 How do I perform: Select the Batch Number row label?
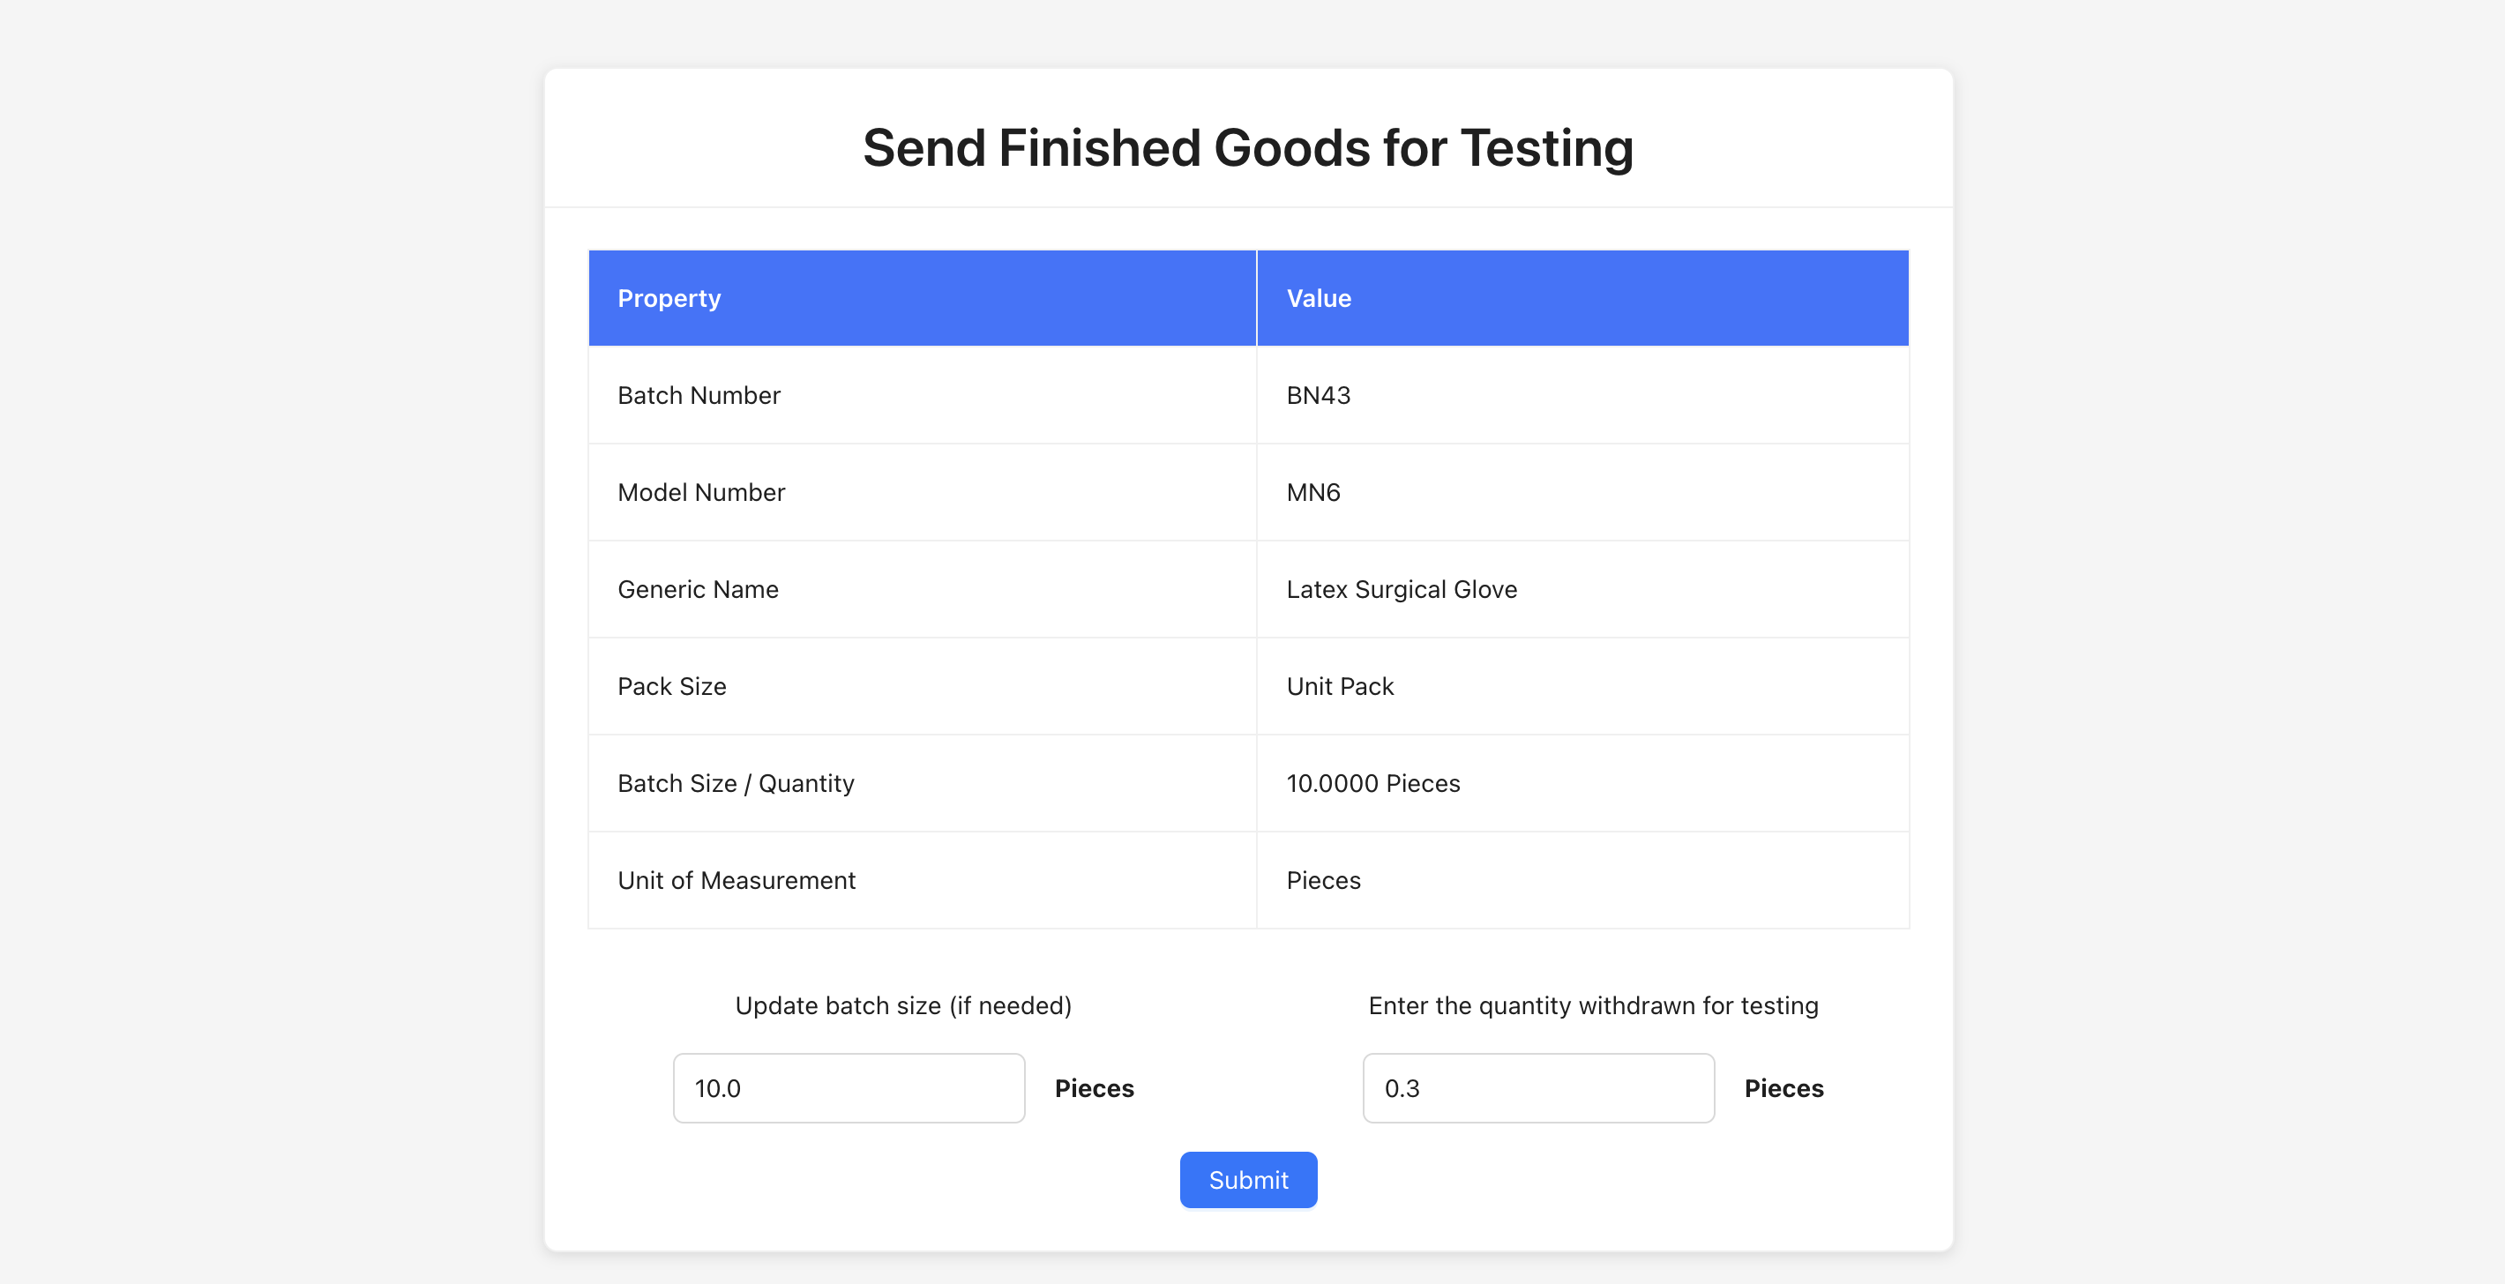(x=699, y=394)
